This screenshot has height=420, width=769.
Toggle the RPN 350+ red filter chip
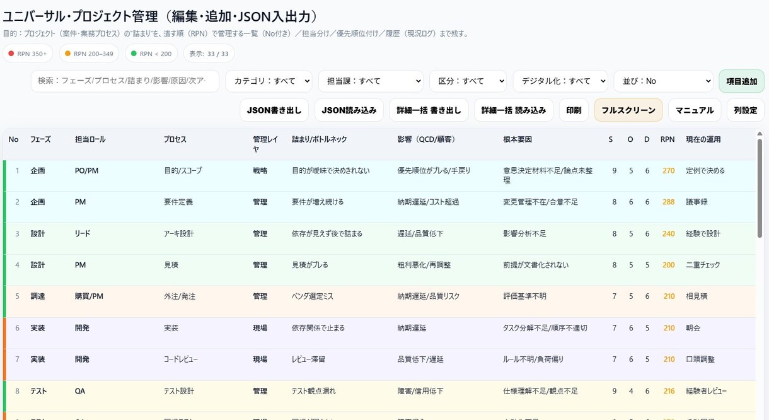[28, 54]
